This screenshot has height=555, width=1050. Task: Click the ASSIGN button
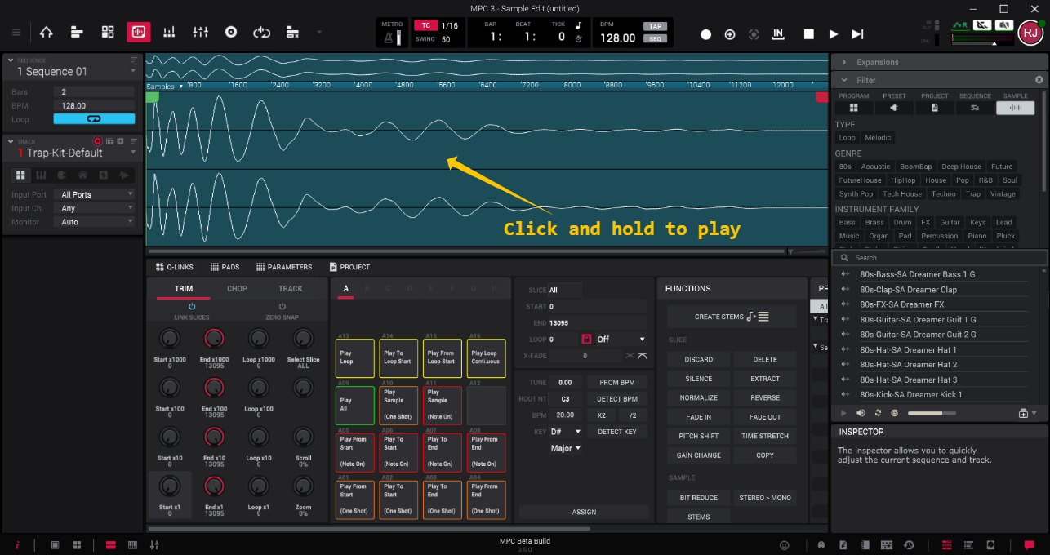pyautogui.click(x=584, y=512)
